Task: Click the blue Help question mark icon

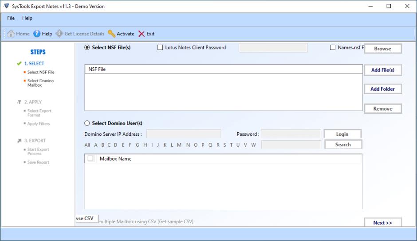Action: (37, 34)
